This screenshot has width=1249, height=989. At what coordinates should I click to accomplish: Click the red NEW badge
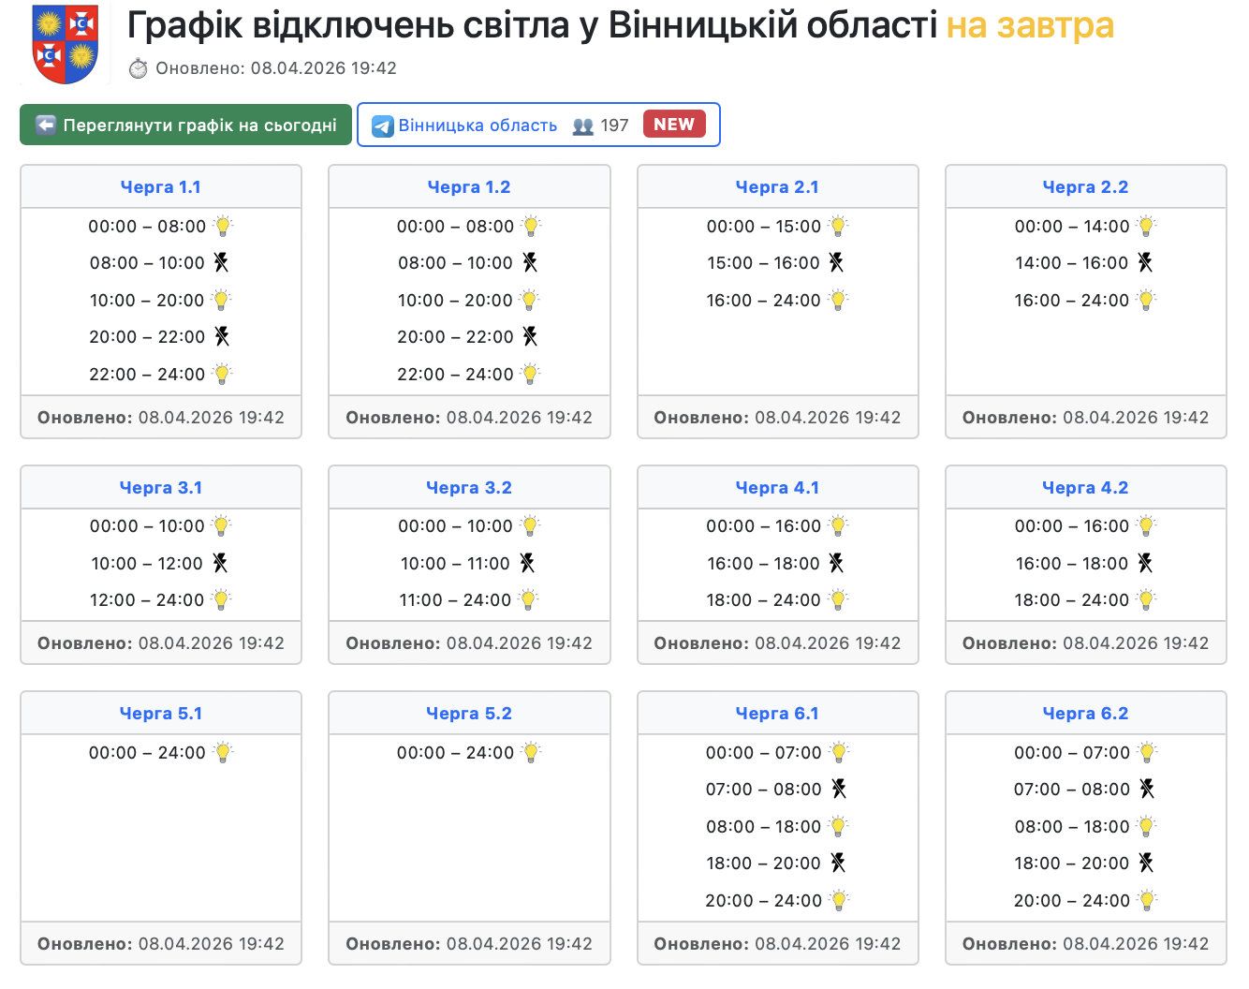pyautogui.click(x=673, y=125)
